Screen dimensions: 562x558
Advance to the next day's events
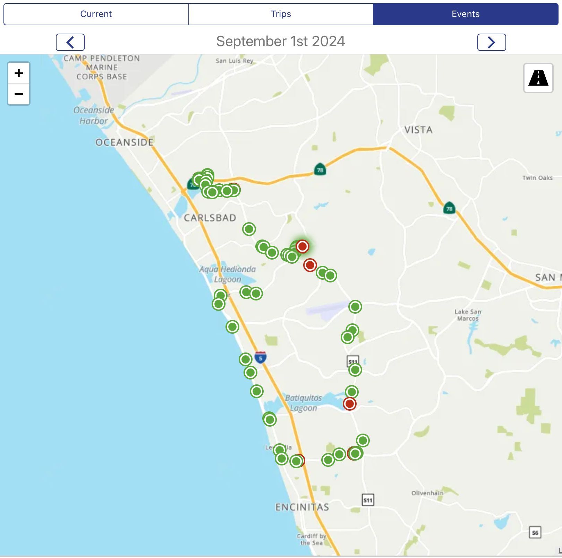[x=491, y=42]
